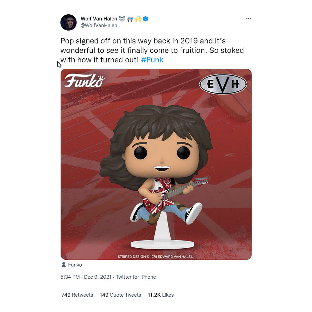Open the #Funk hashtag link

click(x=152, y=60)
